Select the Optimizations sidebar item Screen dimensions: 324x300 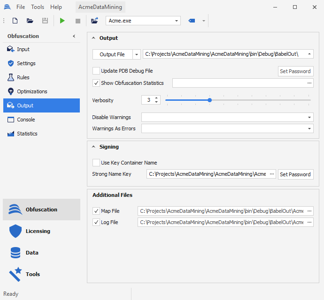tap(32, 91)
